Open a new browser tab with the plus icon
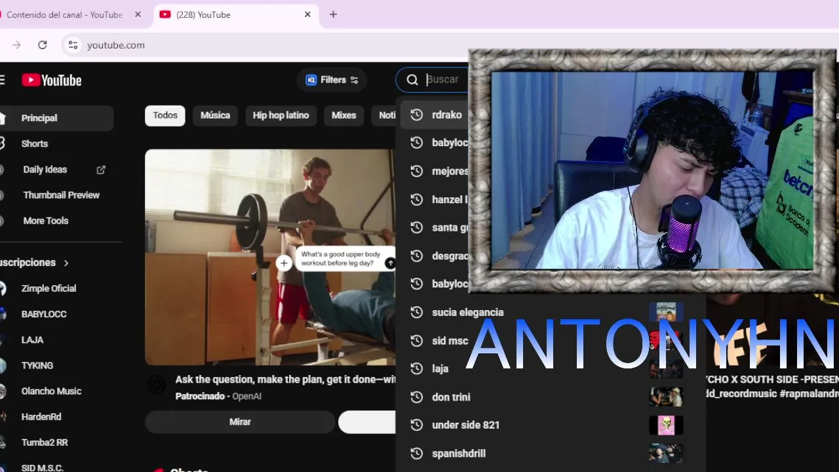 [x=333, y=14]
